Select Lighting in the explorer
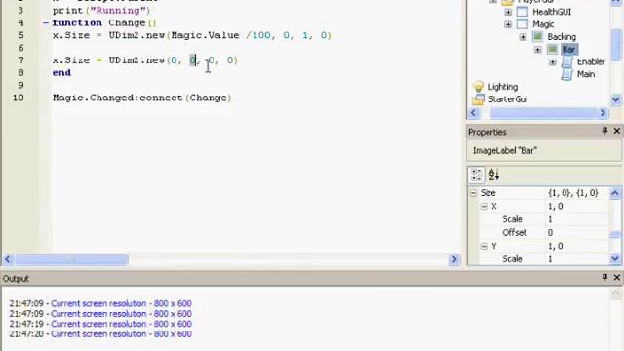 point(503,87)
